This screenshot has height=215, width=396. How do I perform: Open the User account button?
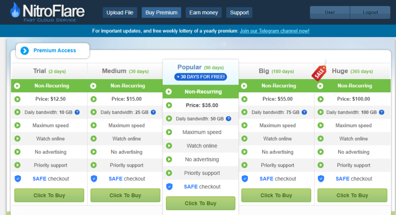tap(330, 12)
